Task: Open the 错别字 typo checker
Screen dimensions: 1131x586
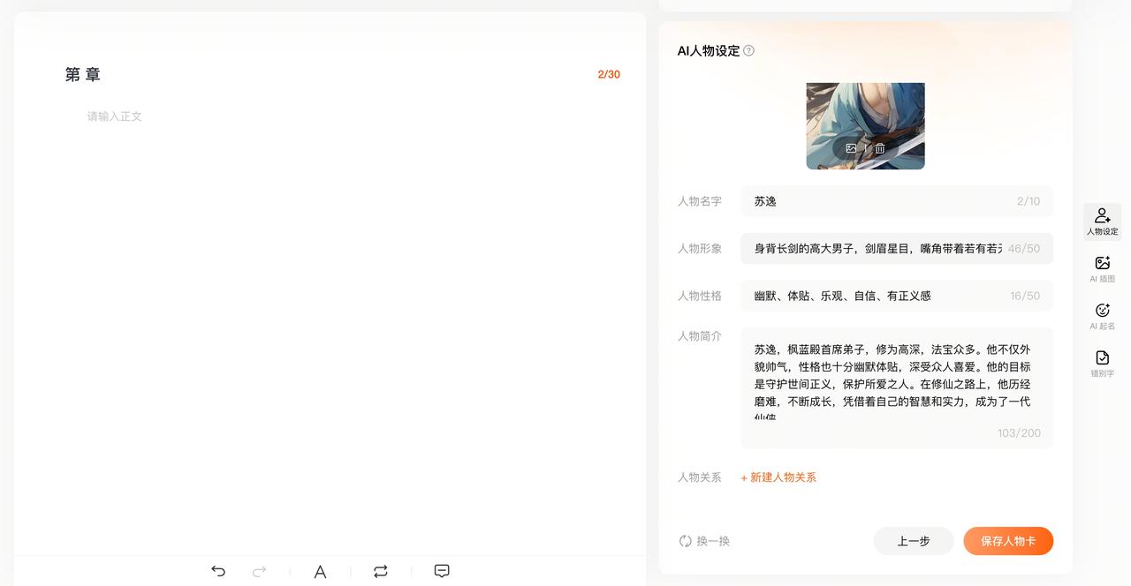Action: tap(1102, 363)
